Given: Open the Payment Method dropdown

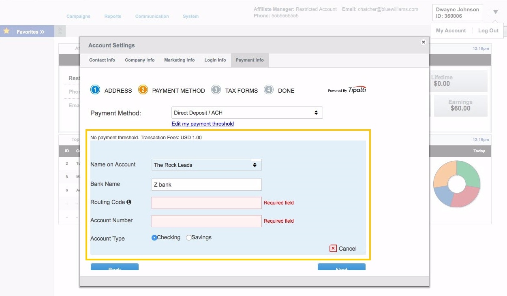Looking at the screenshot, I should tap(247, 113).
